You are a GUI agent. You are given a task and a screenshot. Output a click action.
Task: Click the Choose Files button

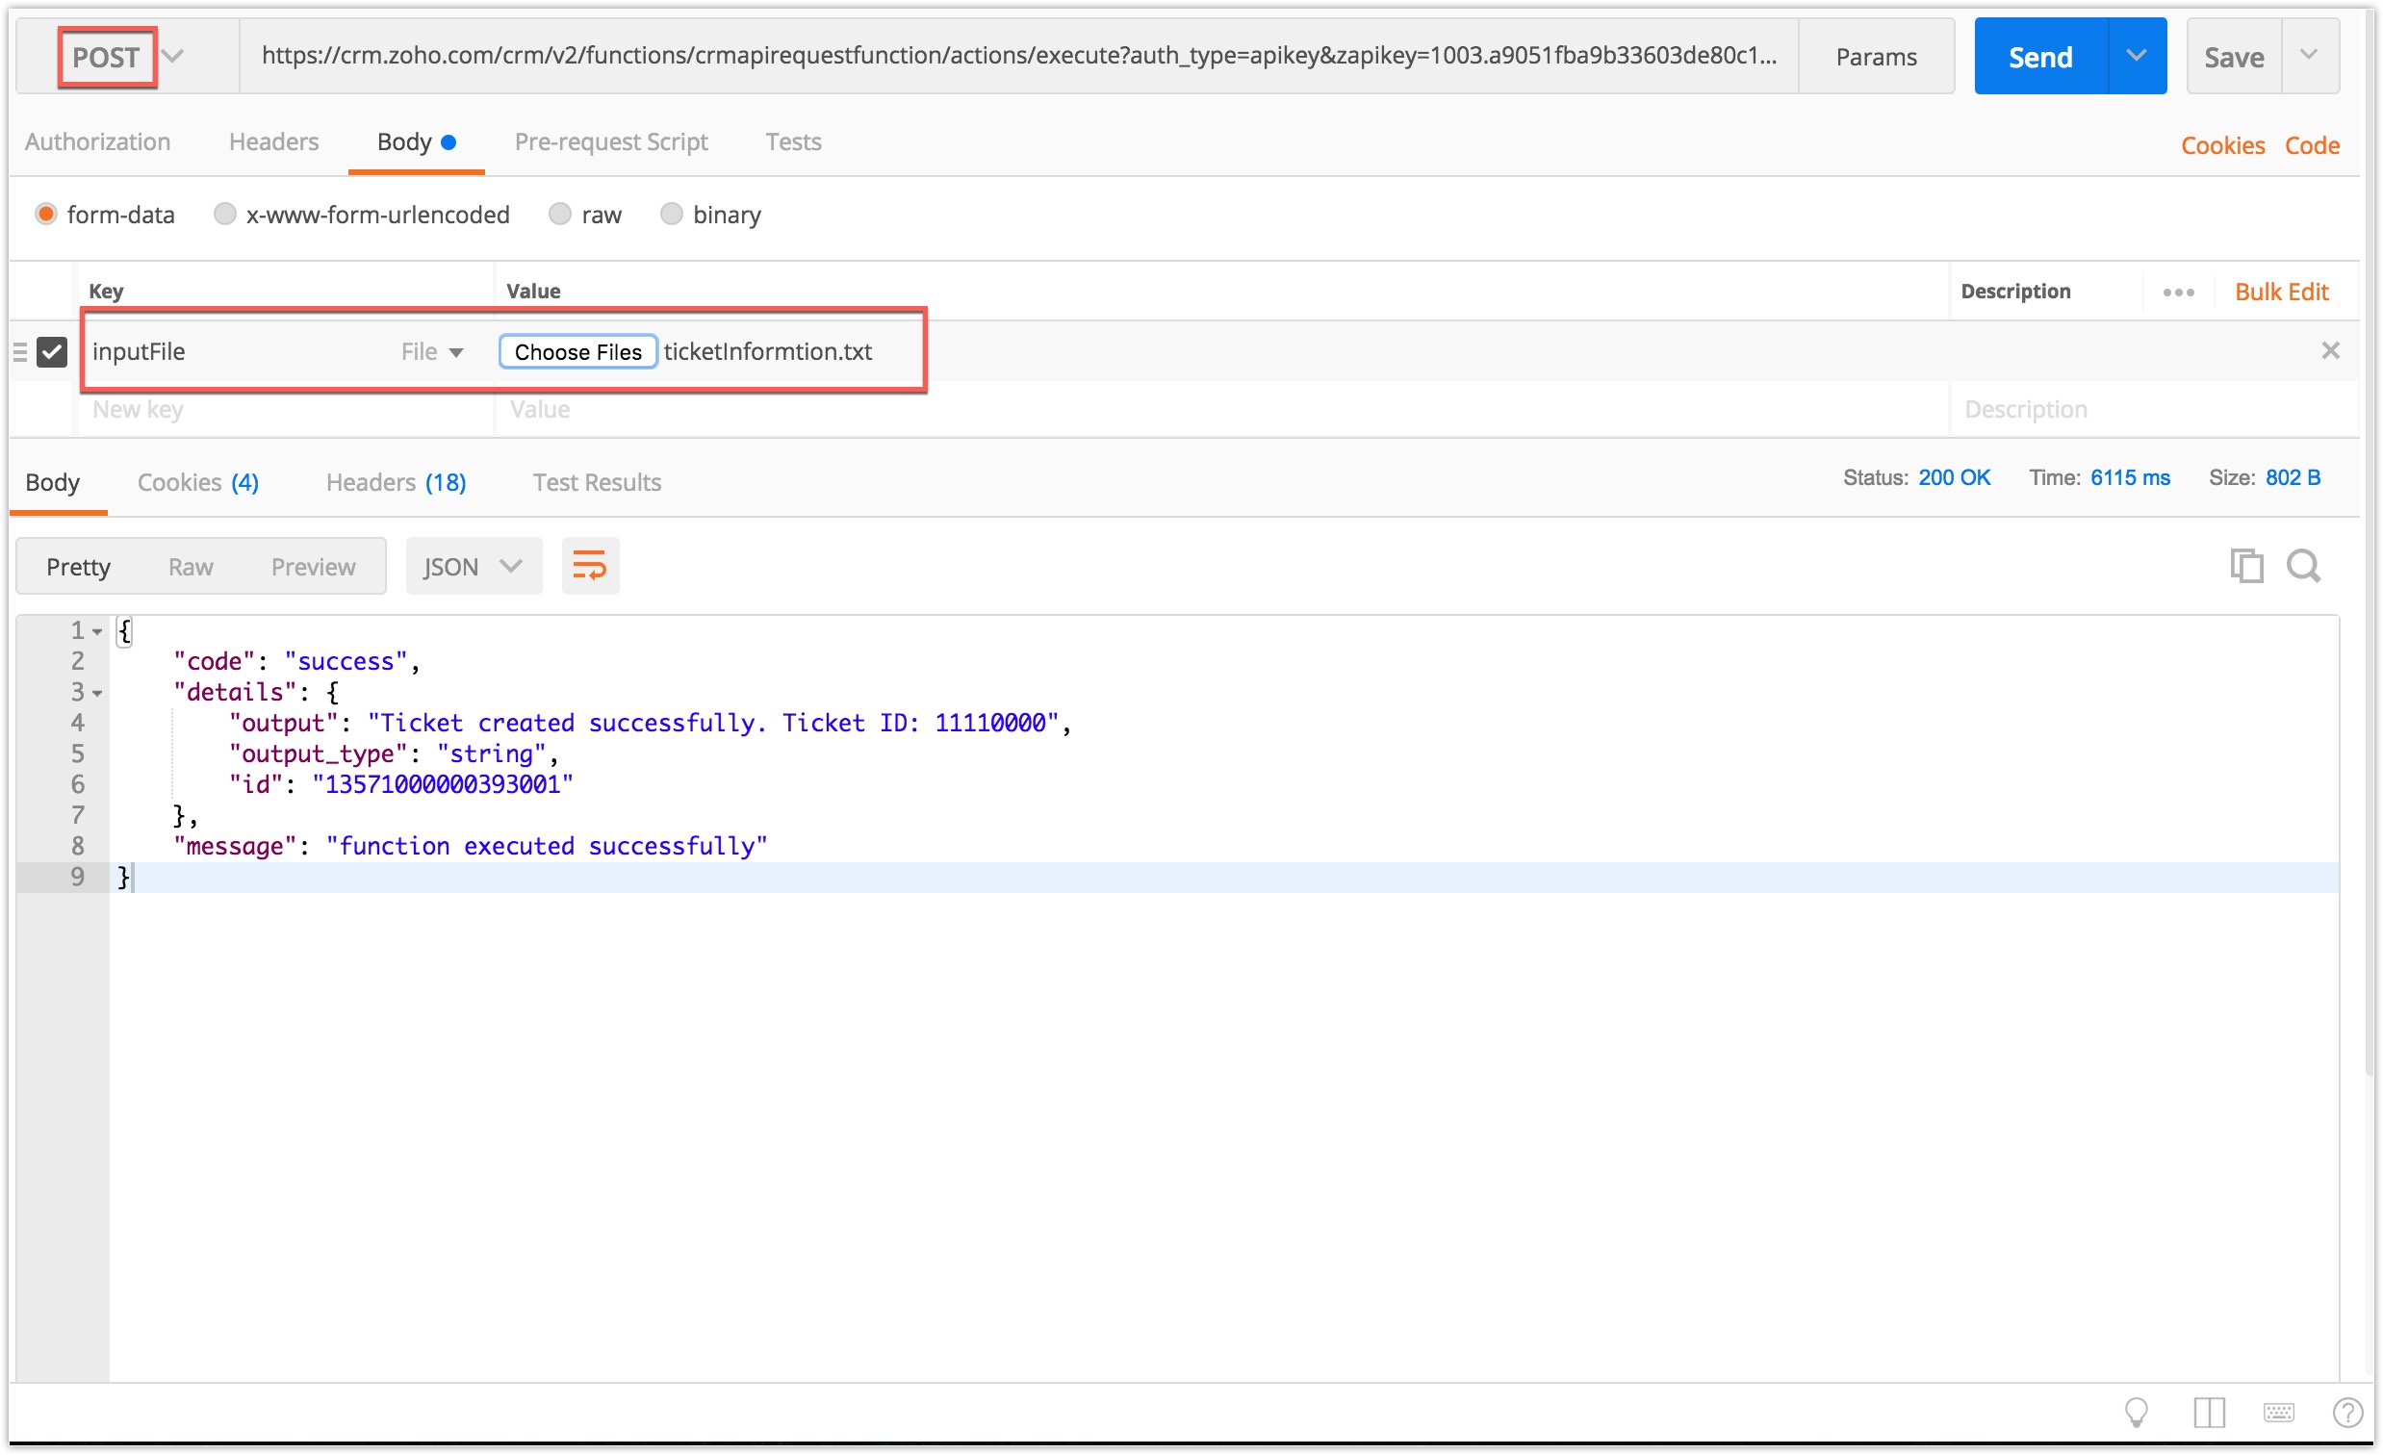[x=577, y=352]
